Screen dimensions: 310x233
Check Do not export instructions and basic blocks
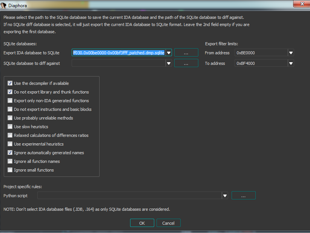click(10, 109)
